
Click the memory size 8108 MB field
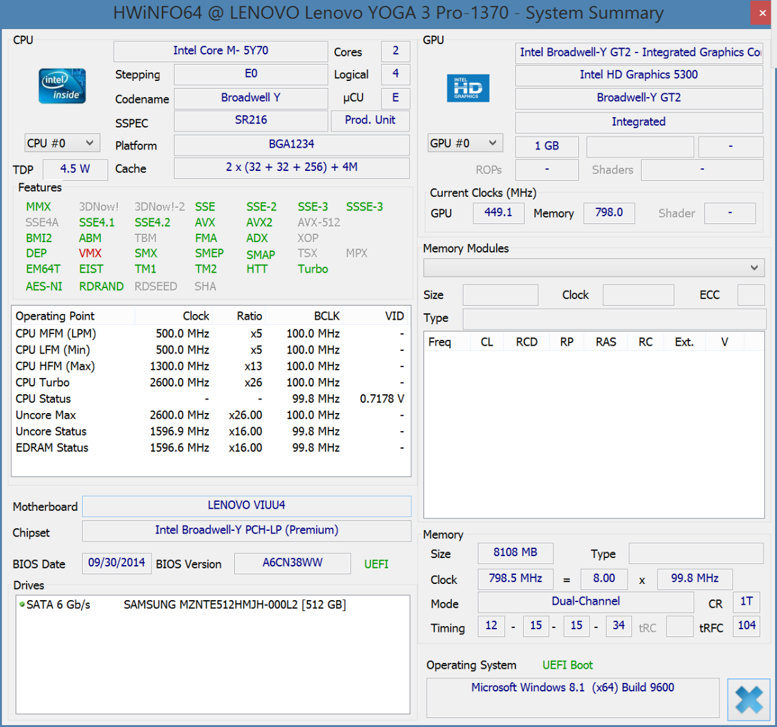click(515, 553)
